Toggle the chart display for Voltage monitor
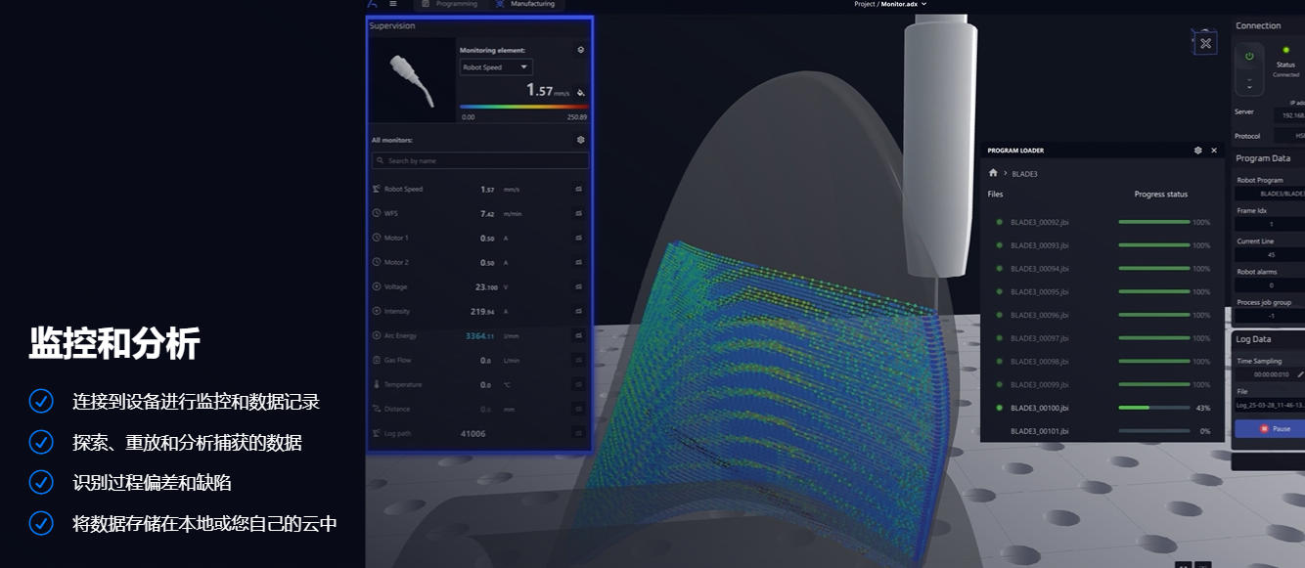The height and width of the screenshot is (568, 1305). pyautogui.click(x=577, y=285)
